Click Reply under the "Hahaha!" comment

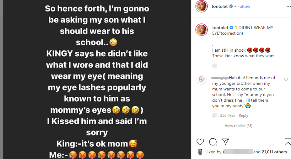(243, 115)
